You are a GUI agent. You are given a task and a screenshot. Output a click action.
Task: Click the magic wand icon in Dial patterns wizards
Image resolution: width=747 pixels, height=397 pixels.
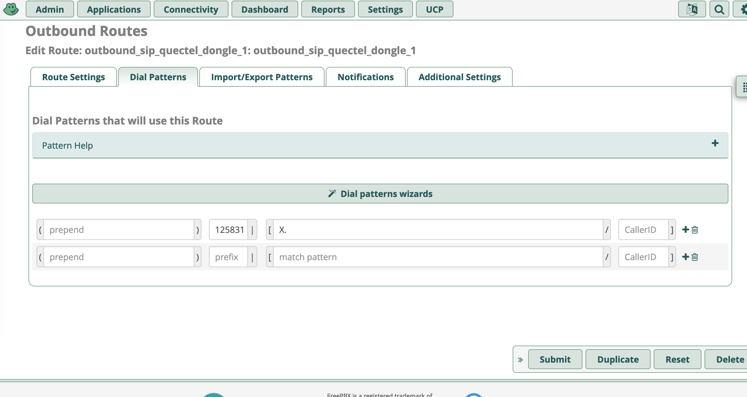pos(332,193)
